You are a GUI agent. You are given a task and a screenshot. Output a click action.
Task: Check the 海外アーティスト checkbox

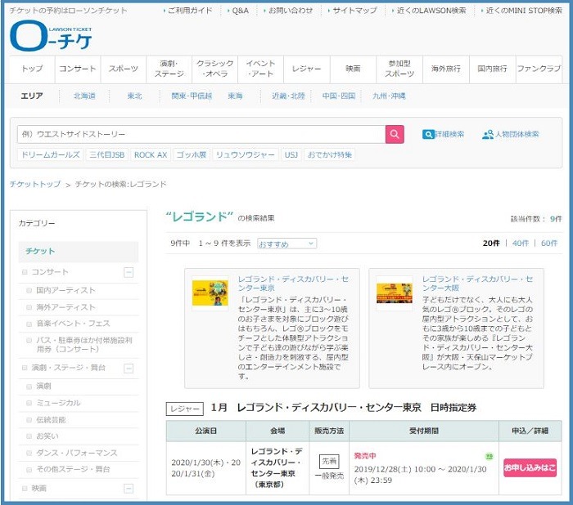pyautogui.click(x=29, y=307)
